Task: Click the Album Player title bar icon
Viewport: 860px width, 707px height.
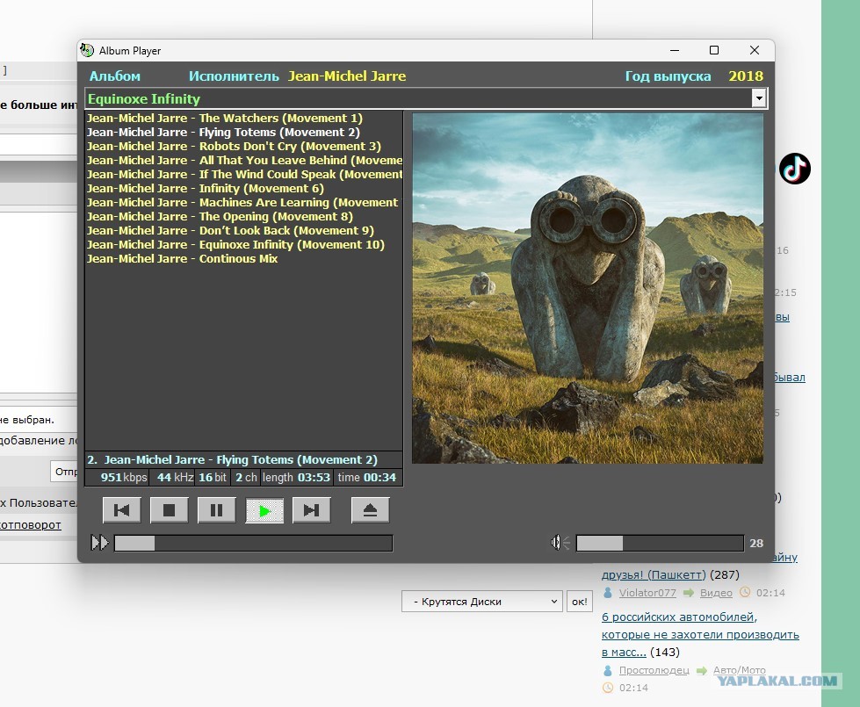Action: [87, 50]
